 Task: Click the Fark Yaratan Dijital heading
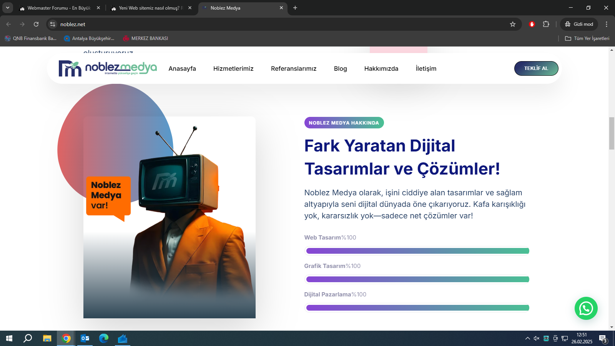pos(402,157)
